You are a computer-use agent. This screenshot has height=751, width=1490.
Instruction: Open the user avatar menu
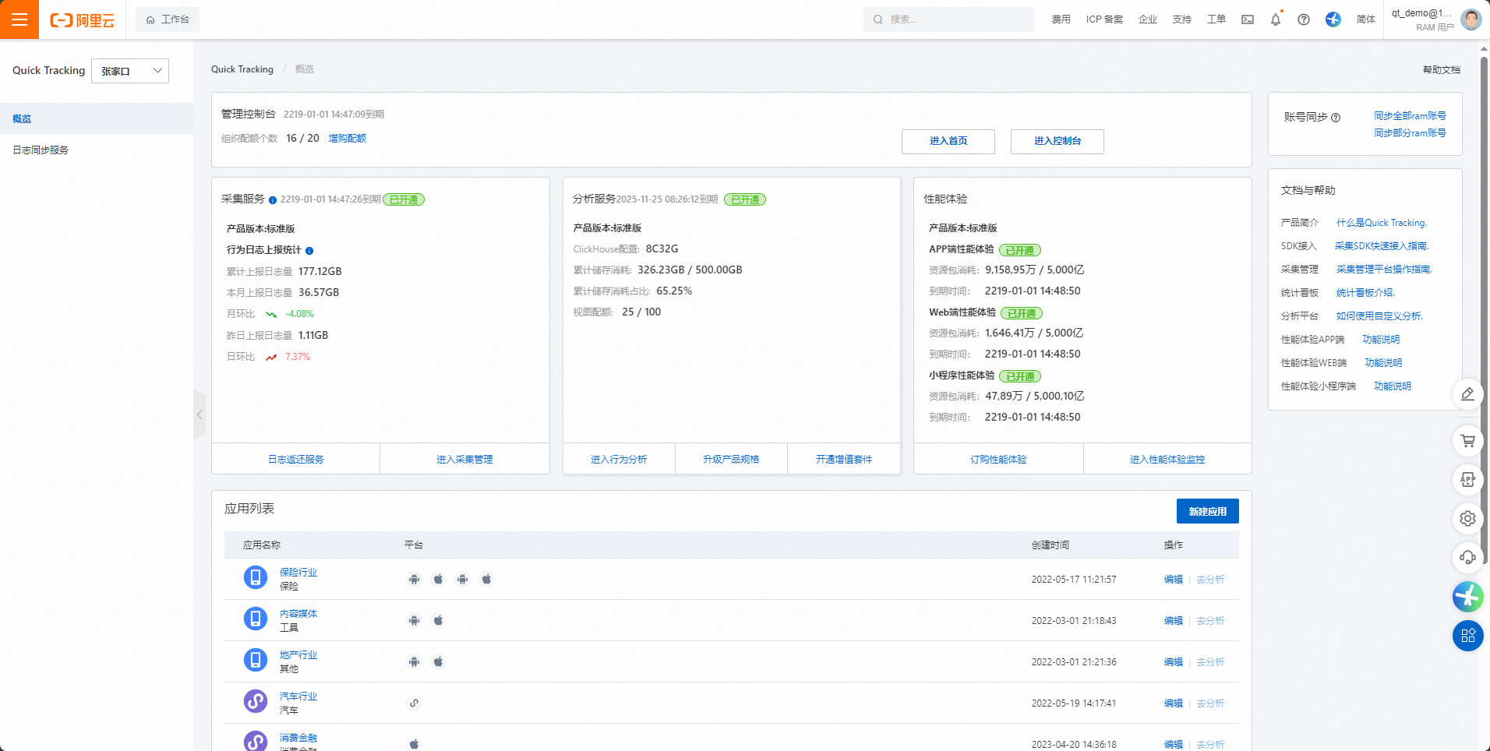[1471, 19]
